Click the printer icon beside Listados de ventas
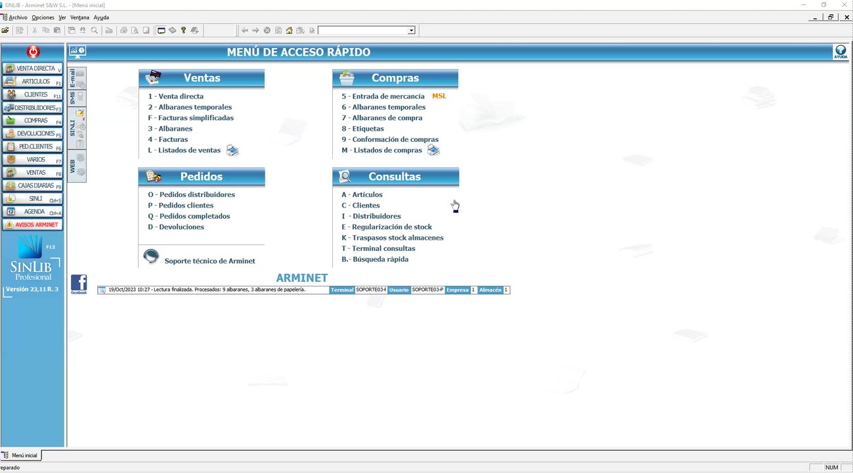 click(232, 150)
